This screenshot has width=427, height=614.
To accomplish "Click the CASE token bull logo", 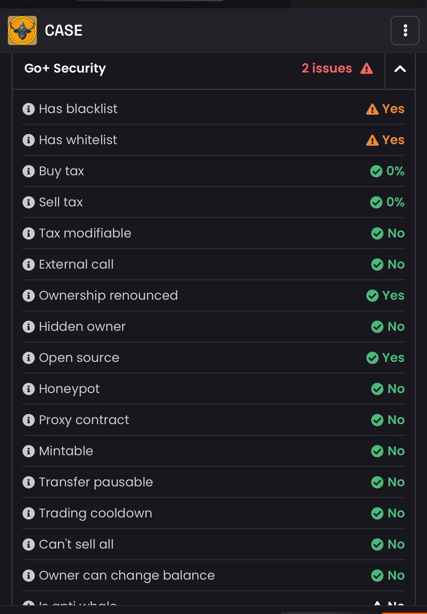I will pos(22,30).
